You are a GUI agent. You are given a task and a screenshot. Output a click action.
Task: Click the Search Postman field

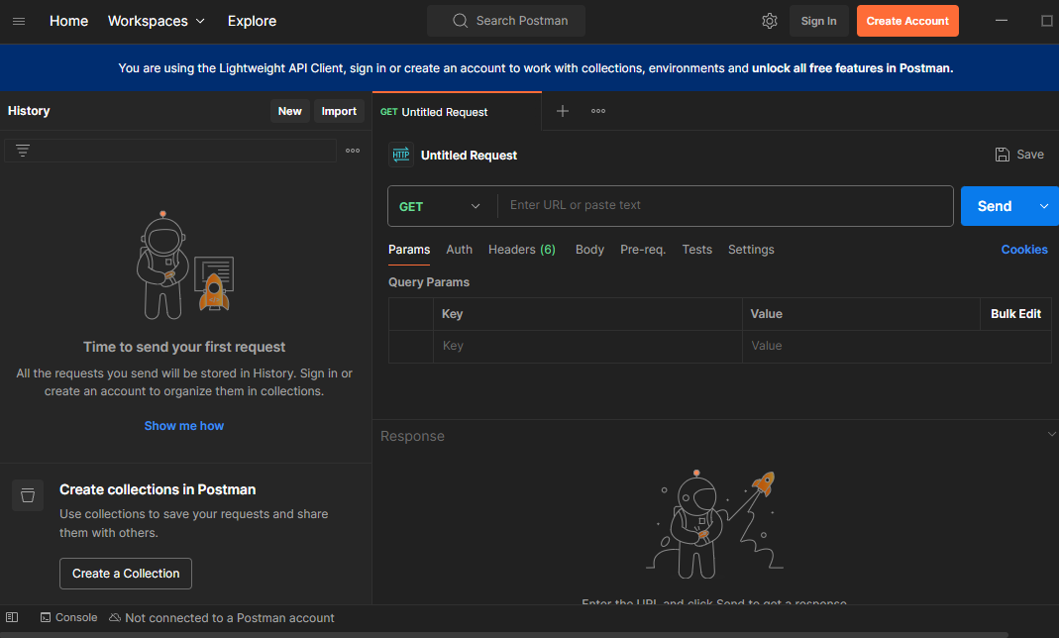coord(506,21)
